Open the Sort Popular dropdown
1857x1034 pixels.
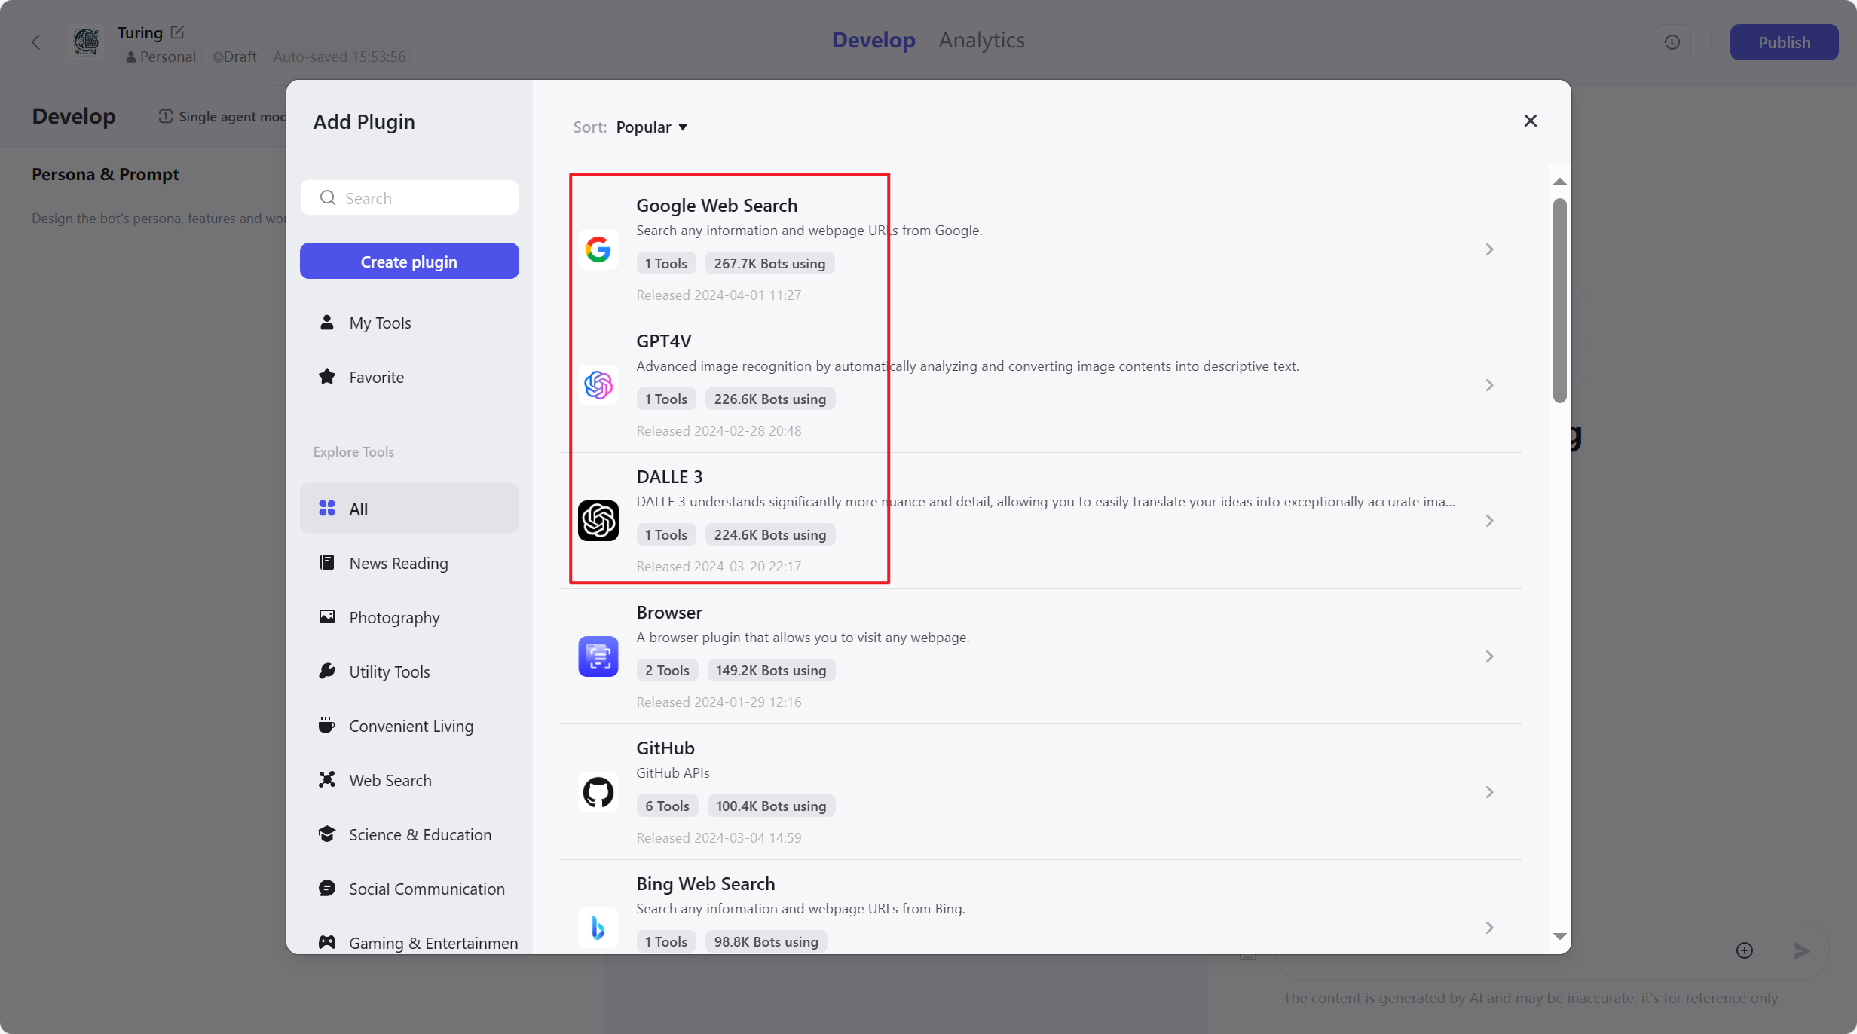tap(651, 127)
